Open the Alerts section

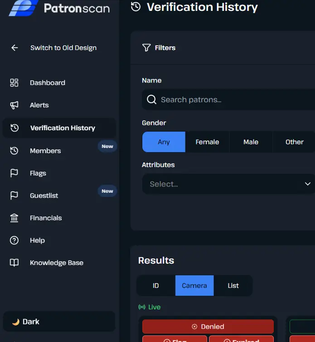point(39,105)
